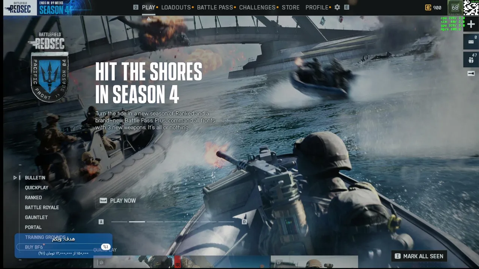Screen dimensions: 479x269
Task: Click the 900 currency balance
Action: 437,7
